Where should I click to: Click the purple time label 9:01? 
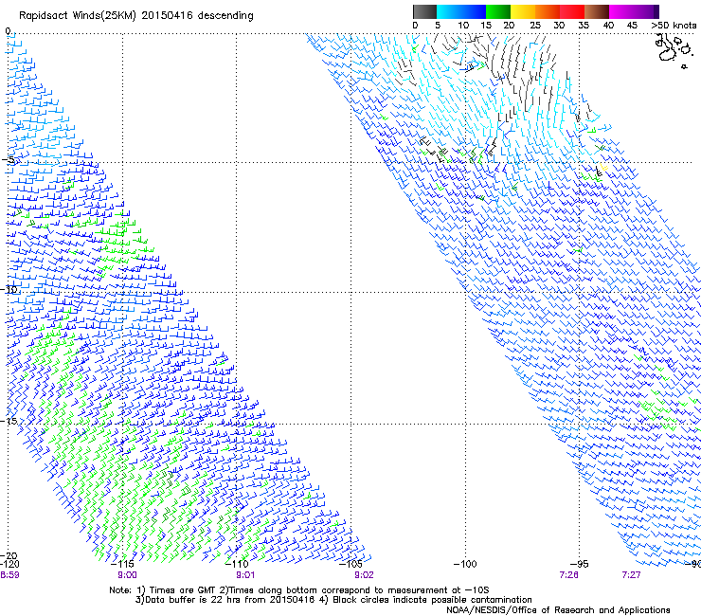coord(245,575)
